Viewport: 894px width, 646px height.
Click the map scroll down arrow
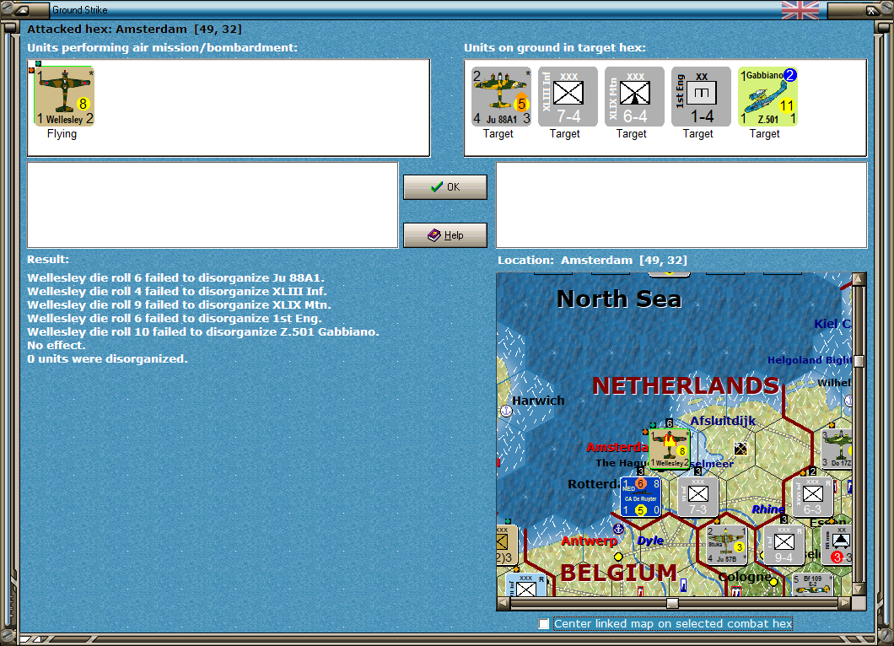(x=859, y=589)
